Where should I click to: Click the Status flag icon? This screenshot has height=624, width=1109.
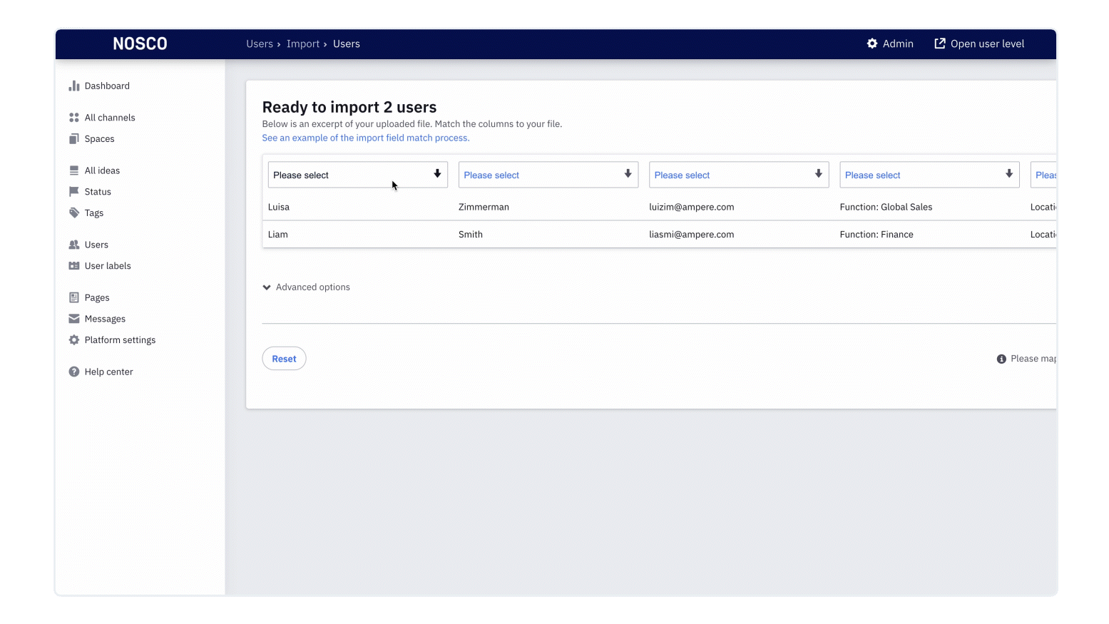click(x=74, y=192)
